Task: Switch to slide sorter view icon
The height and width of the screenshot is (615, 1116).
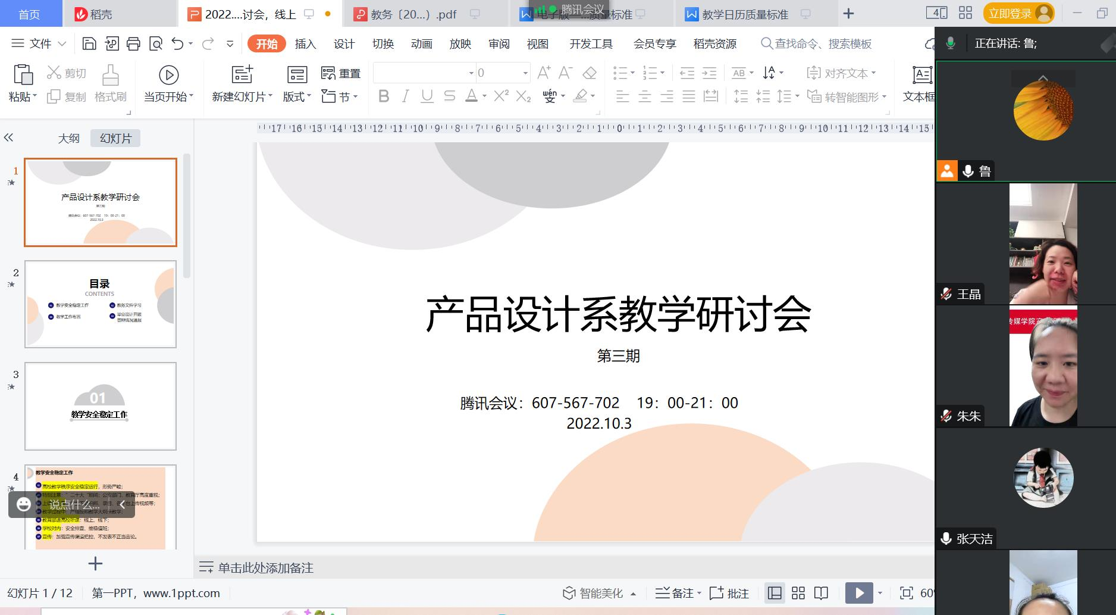Action: pyautogui.click(x=798, y=593)
